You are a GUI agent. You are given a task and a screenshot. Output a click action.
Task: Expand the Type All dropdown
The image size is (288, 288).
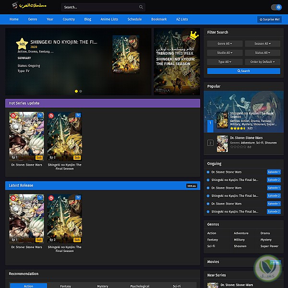click(225, 62)
